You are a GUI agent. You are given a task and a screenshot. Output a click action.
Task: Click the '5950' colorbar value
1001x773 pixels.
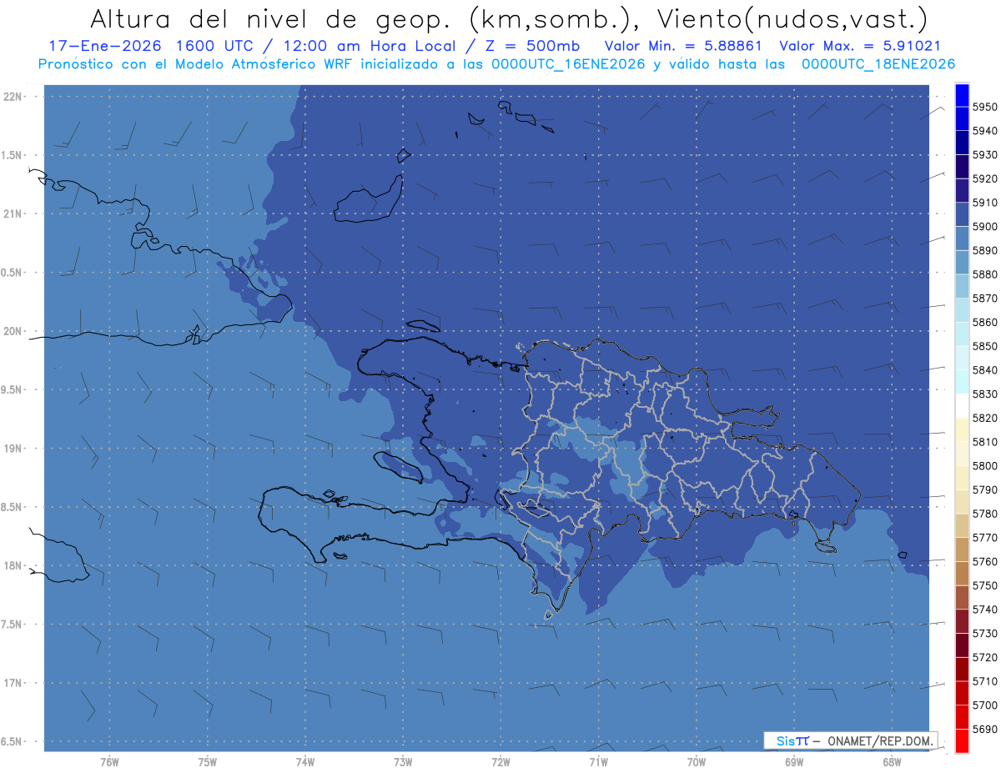tap(985, 107)
